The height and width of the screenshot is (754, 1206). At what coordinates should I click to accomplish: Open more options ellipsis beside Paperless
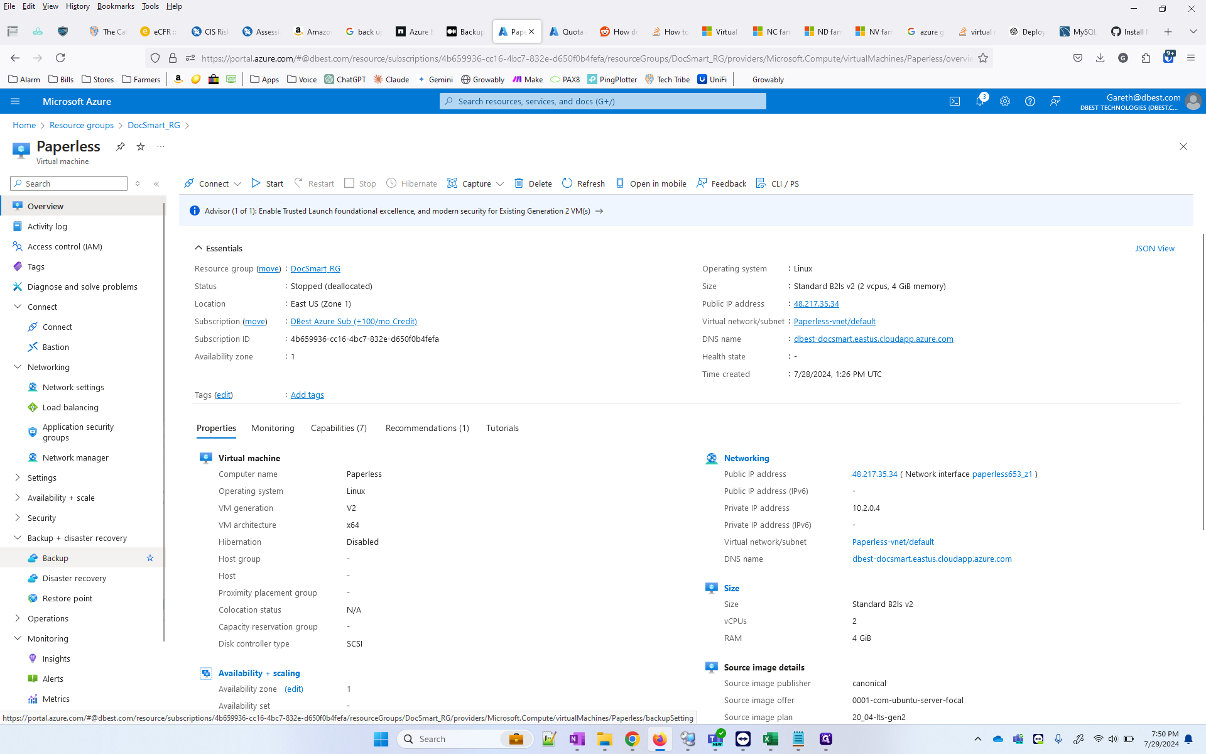point(161,146)
